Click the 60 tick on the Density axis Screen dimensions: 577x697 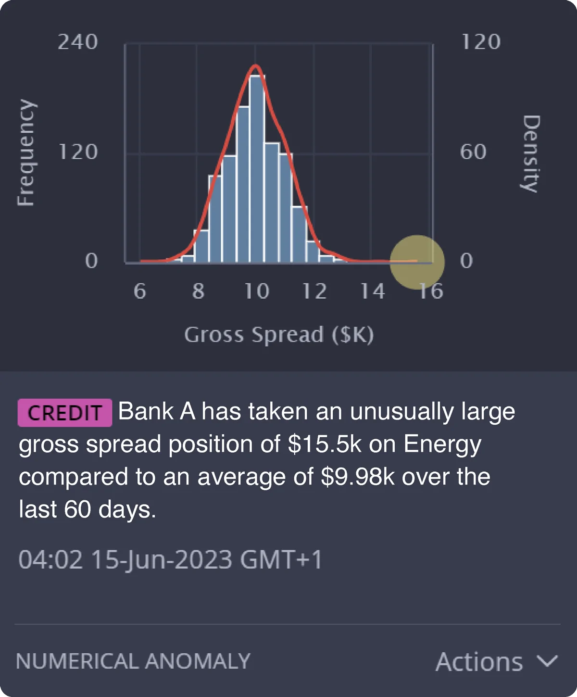coord(473,152)
